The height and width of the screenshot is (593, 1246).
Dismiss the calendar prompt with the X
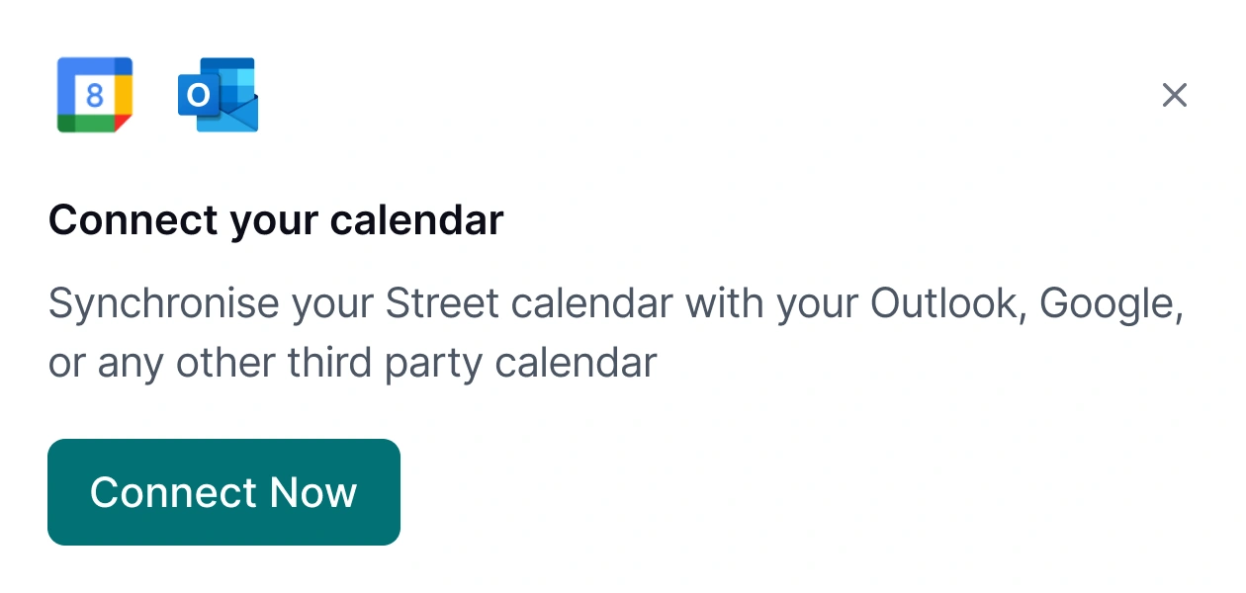pyautogui.click(x=1174, y=95)
